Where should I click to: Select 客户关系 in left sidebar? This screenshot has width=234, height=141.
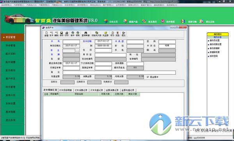tap(12, 79)
